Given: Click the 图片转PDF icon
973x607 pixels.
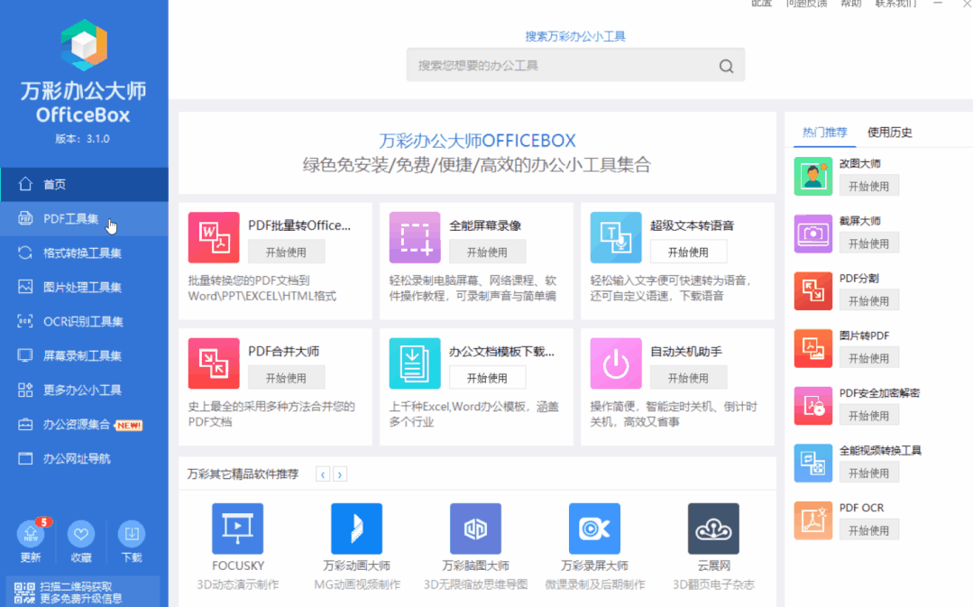Looking at the screenshot, I should pos(812,348).
